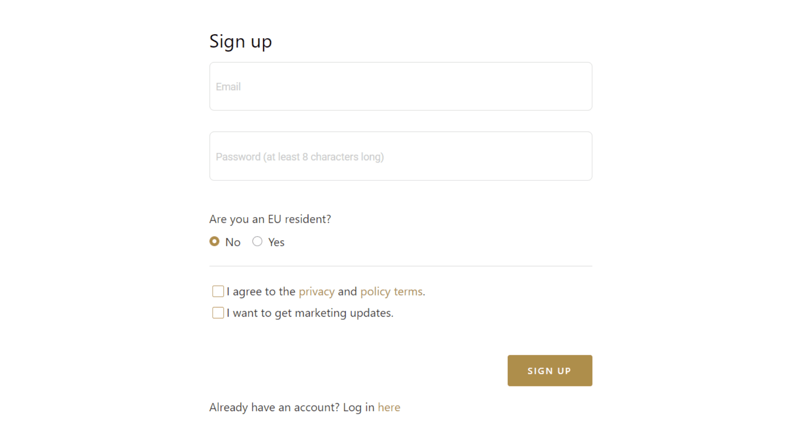Follow the 'here' log in link
Image resolution: width=799 pixels, height=443 pixels.
click(x=389, y=407)
